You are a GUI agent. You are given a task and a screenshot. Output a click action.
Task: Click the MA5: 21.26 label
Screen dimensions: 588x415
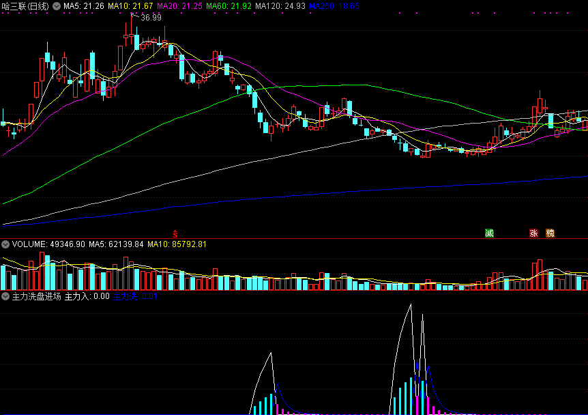coord(84,6)
